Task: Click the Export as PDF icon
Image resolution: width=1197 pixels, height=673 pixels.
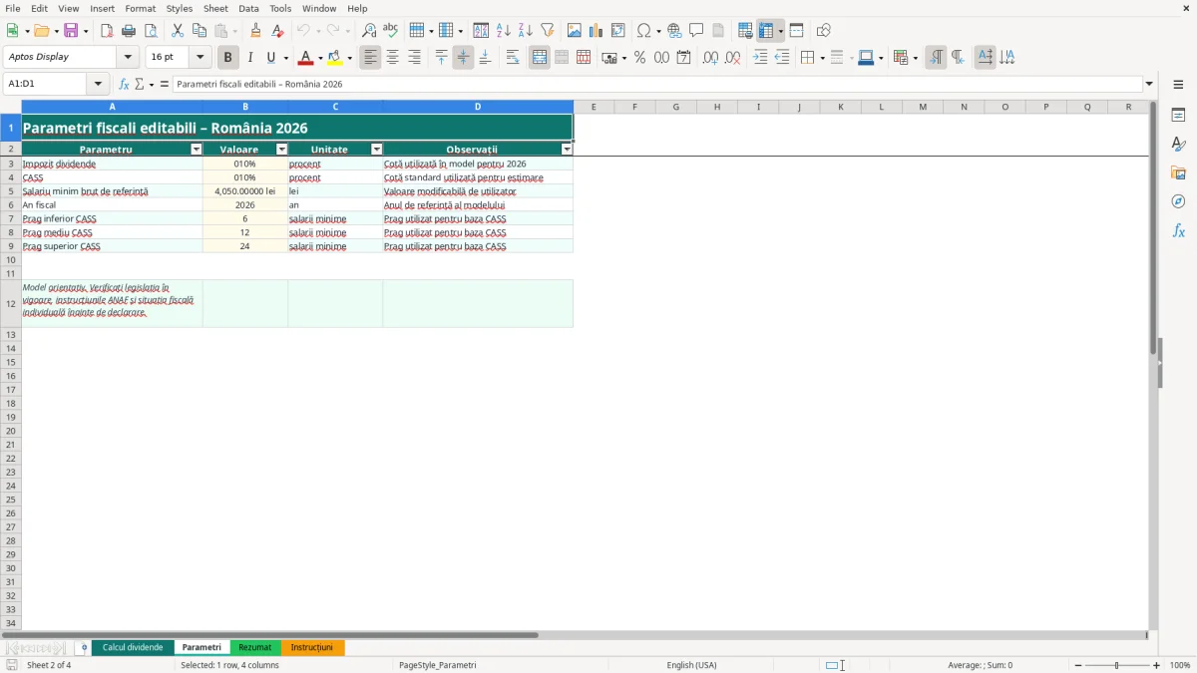Action: click(x=107, y=31)
